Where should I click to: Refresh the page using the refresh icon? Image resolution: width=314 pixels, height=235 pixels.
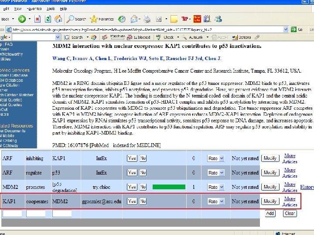48,19
